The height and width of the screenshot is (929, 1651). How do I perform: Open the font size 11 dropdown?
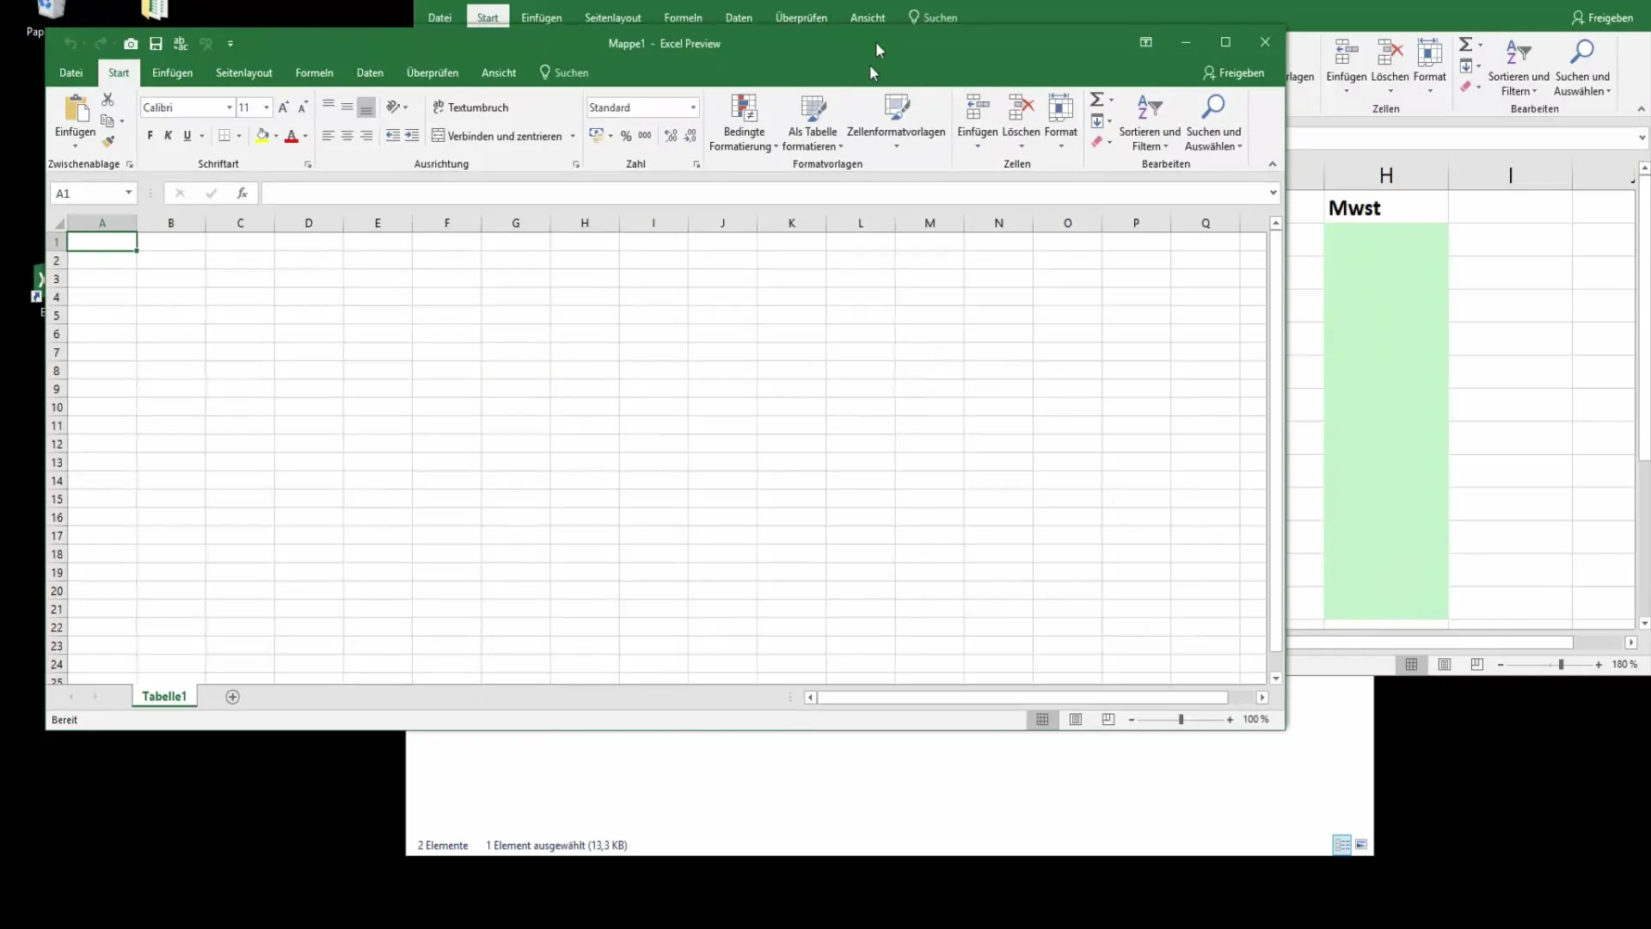pos(267,108)
